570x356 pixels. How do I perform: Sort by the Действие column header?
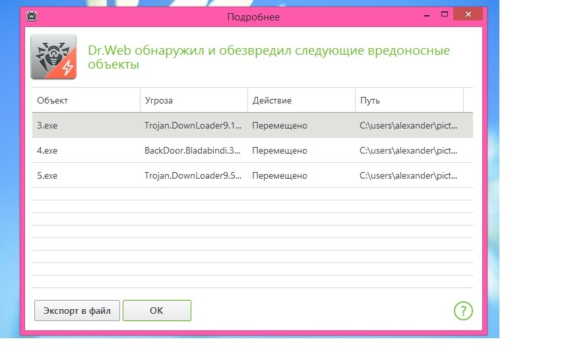click(301, 100)
